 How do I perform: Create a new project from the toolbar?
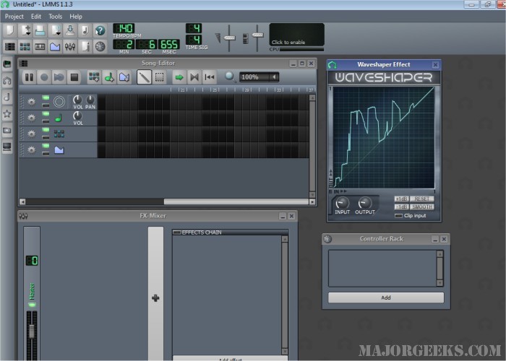(10, 30)
